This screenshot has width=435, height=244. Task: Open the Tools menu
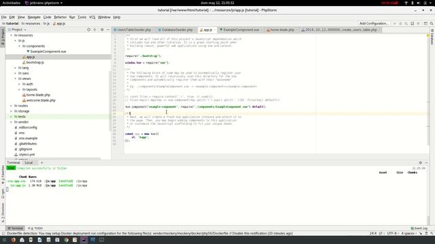pyautogui.click(x=82, y=17)
